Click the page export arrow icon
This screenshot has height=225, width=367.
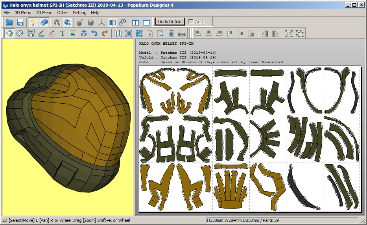160,33
